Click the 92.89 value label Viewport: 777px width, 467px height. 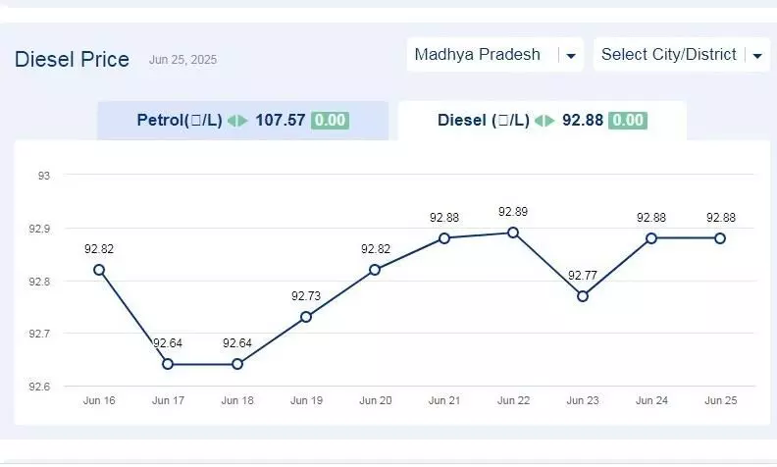(x=513, y=212)
